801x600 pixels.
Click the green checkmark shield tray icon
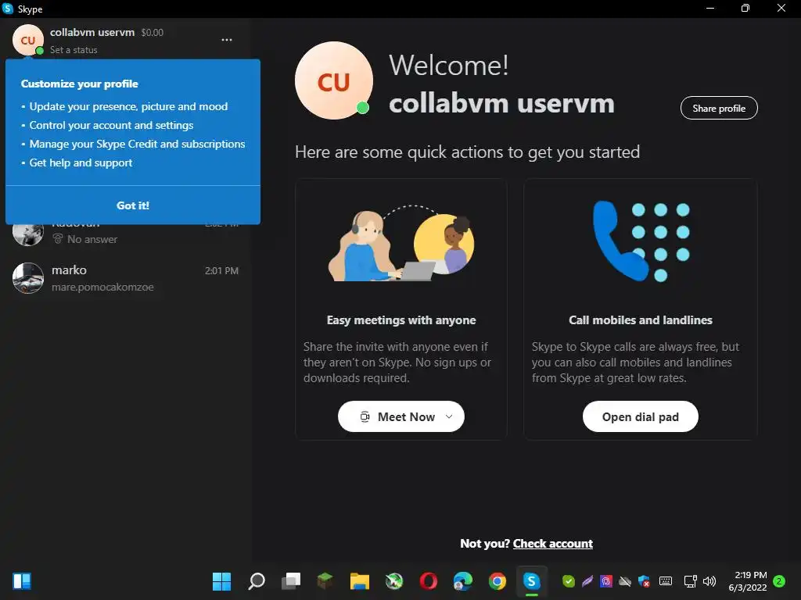(568, 581)
